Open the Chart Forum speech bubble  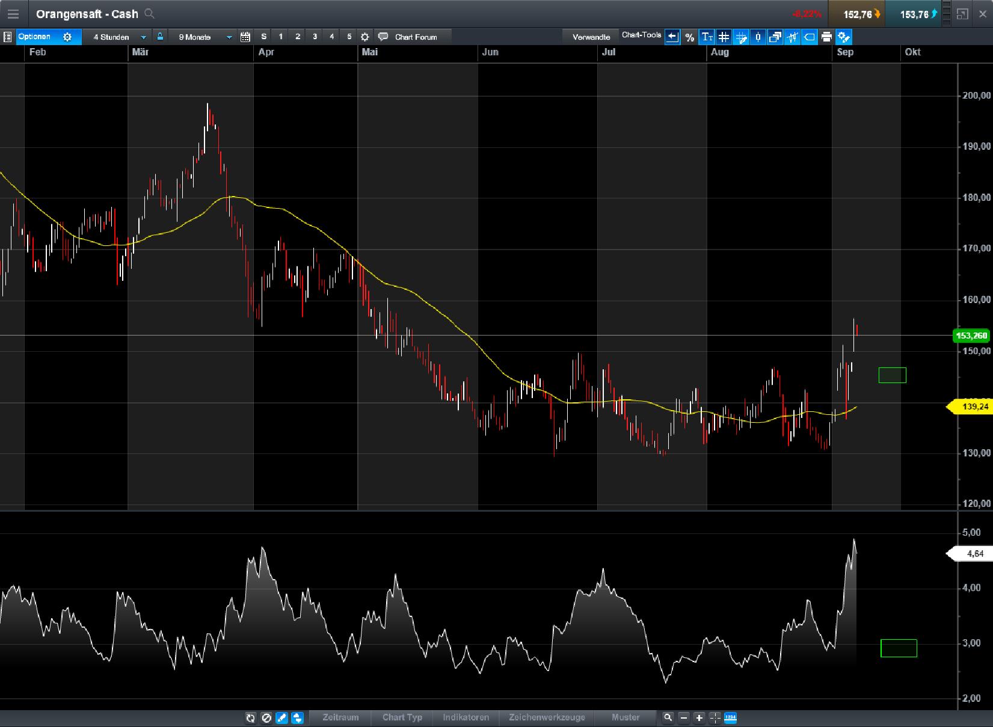point(383,37)
